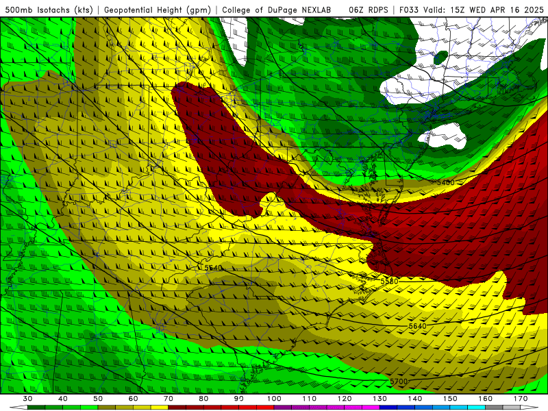The image size is (548, 411).
Task: Click the '50' value on the color scale
Action: point(98,399)
